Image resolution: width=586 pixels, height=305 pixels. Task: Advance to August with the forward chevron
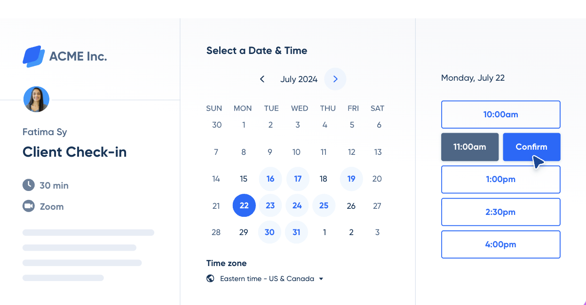(x=335, y=79)
